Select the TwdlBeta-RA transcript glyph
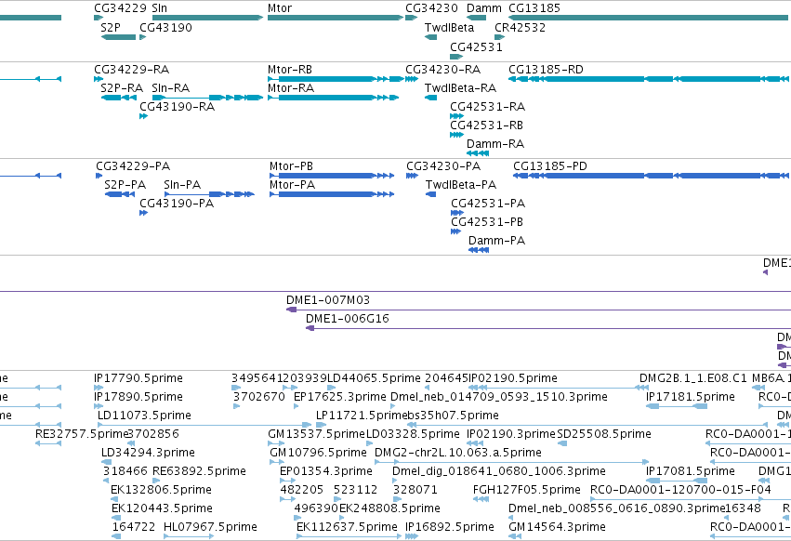 pos(430,98)
